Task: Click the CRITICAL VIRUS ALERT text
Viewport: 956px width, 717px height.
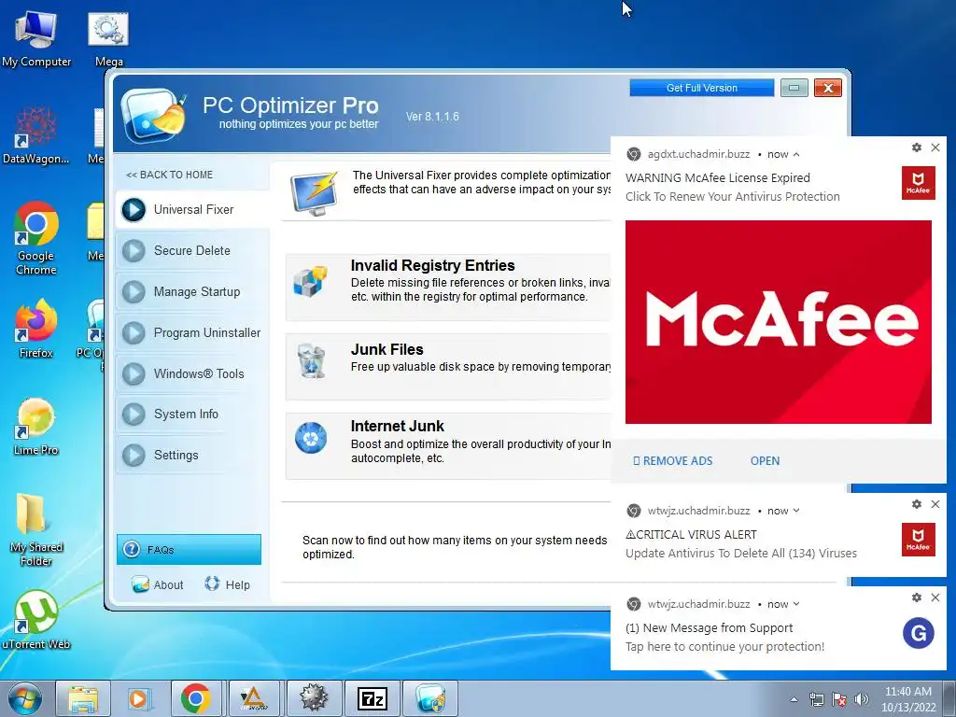Action: tap(692, 535)
